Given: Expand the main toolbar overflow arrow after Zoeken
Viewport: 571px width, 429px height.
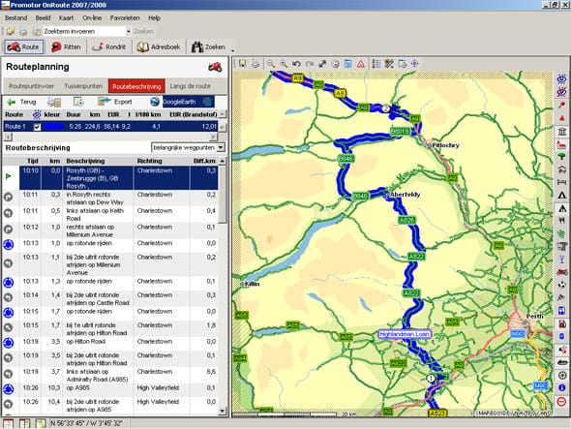Looking at the screenshot, I should (232, 50).
